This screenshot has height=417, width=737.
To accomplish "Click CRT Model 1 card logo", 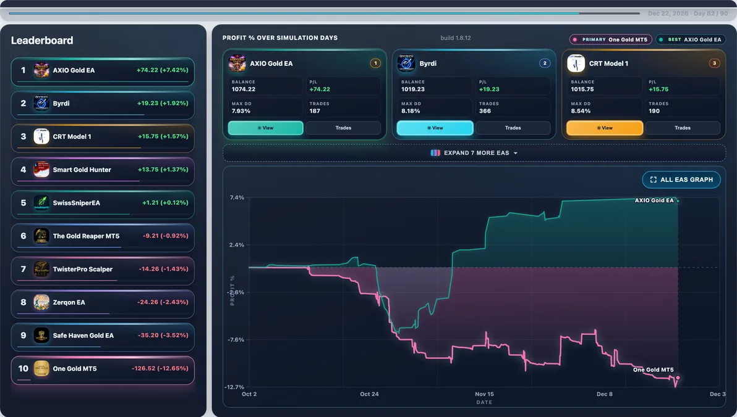I will [576, 64].
